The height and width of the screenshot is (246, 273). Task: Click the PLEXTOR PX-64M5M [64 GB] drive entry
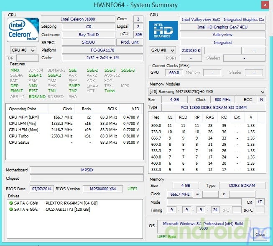tap(71, 203)
